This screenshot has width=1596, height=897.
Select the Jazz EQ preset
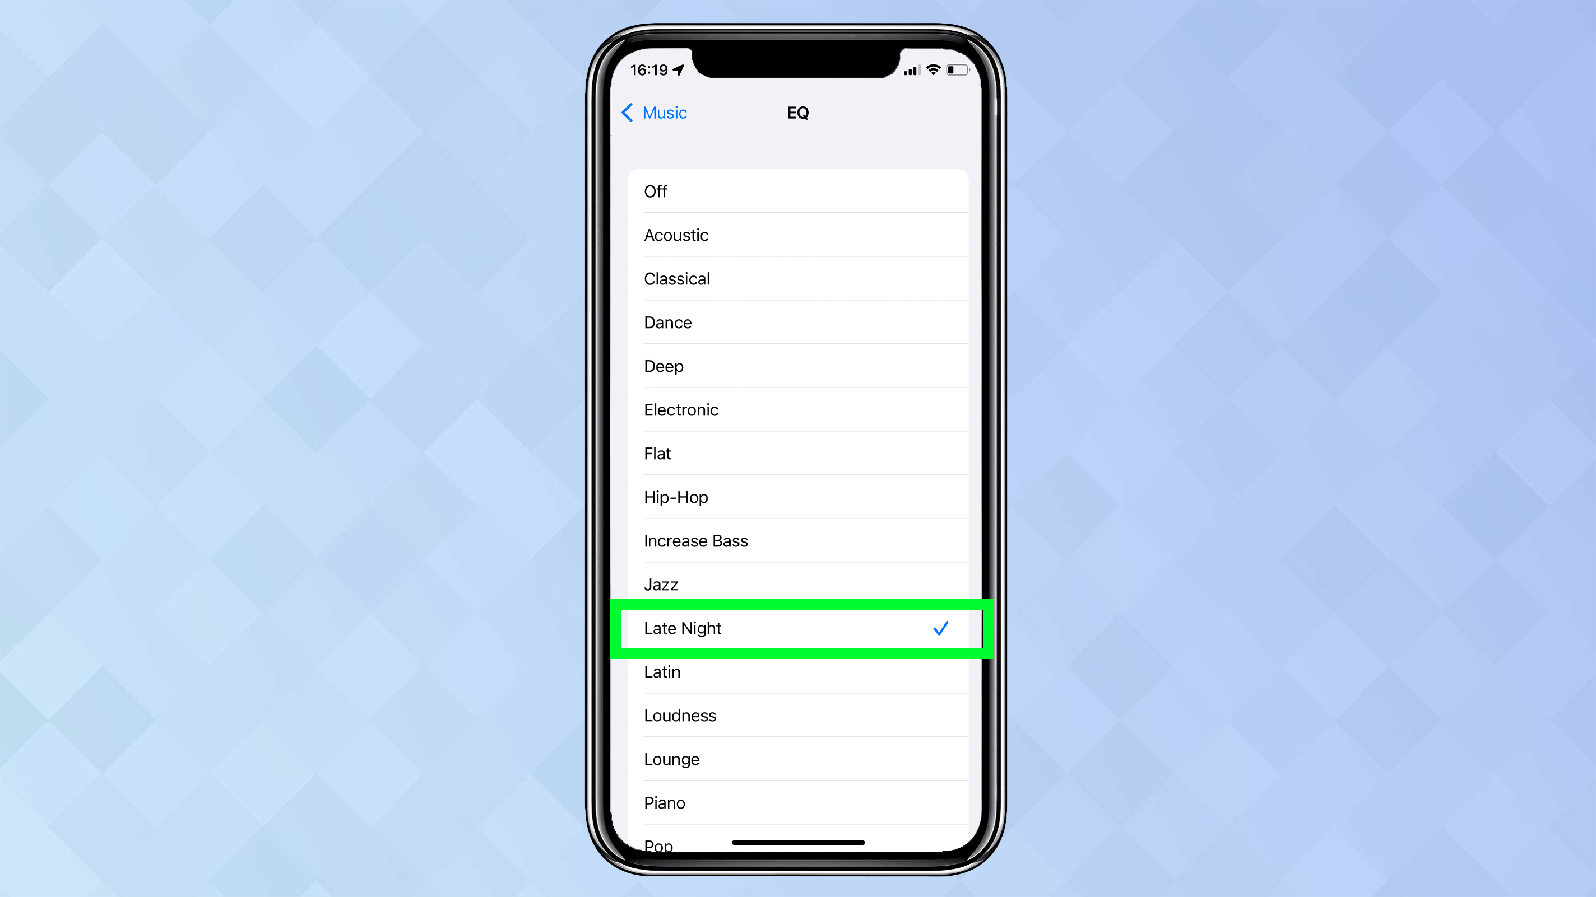click(x=798, y=584)
